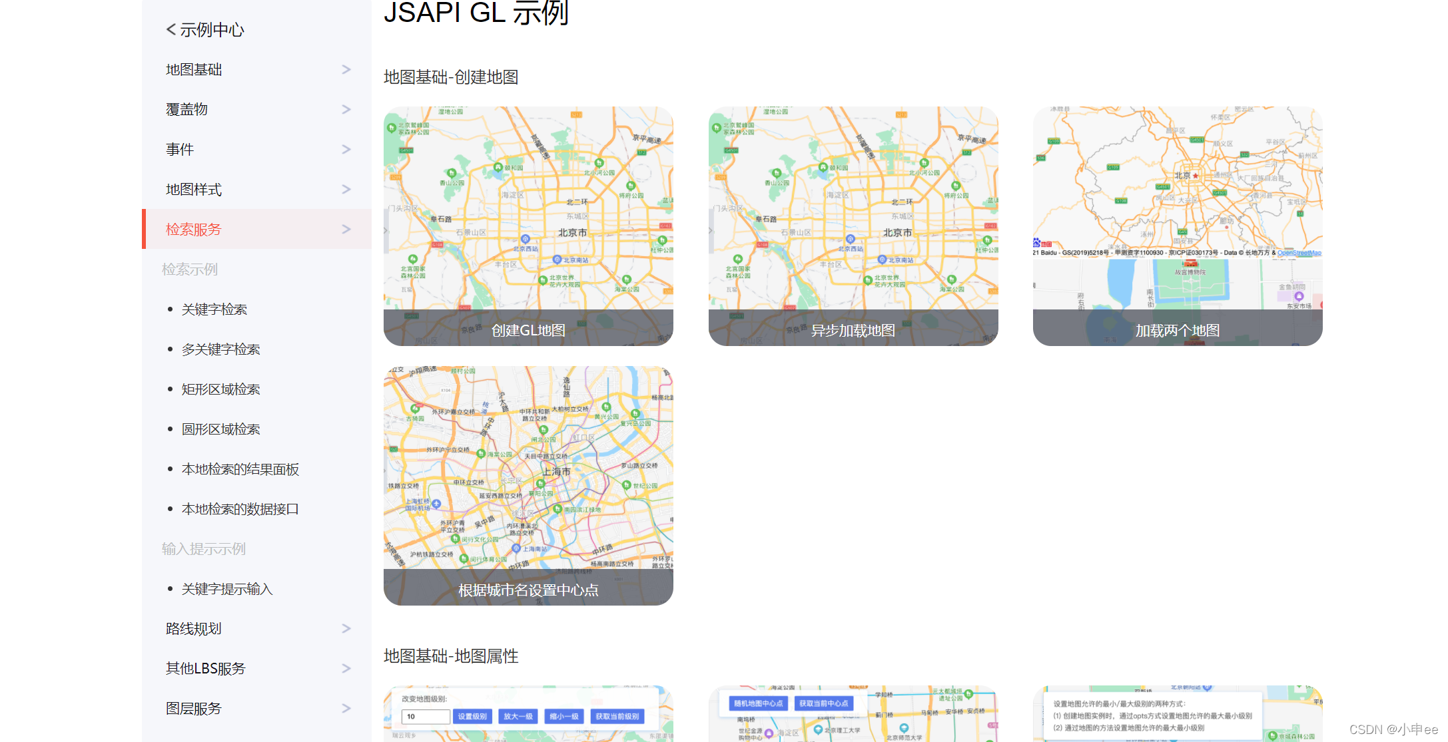1448x742 pixels.
Task: Click the 其他LBS服务 chevron icon
Action: point(346,668)
